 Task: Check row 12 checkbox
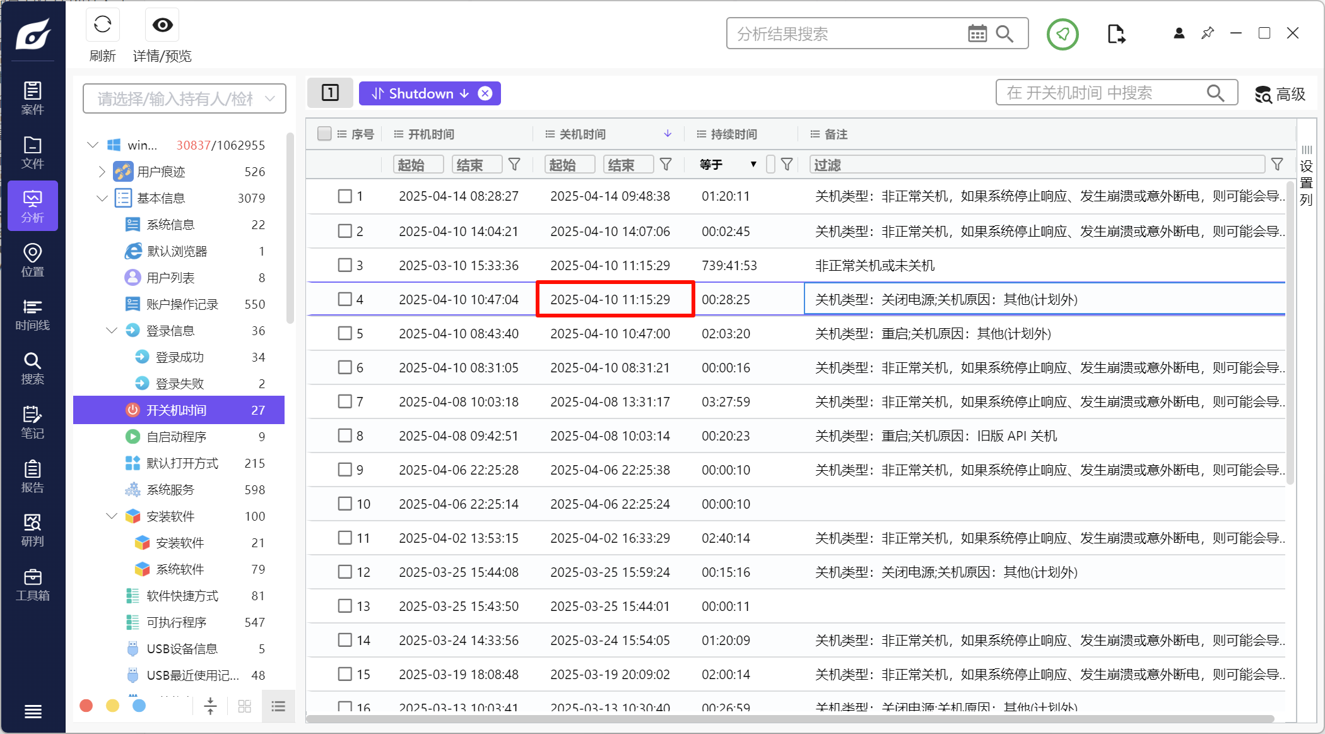tap(344, 572)
